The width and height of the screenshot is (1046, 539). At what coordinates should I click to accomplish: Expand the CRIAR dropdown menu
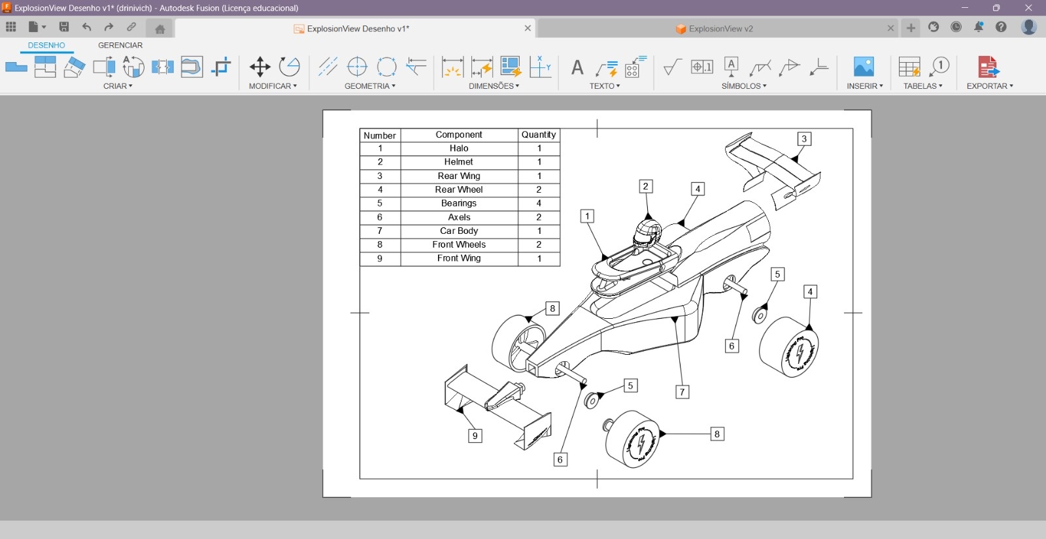[x=118, y=86]
